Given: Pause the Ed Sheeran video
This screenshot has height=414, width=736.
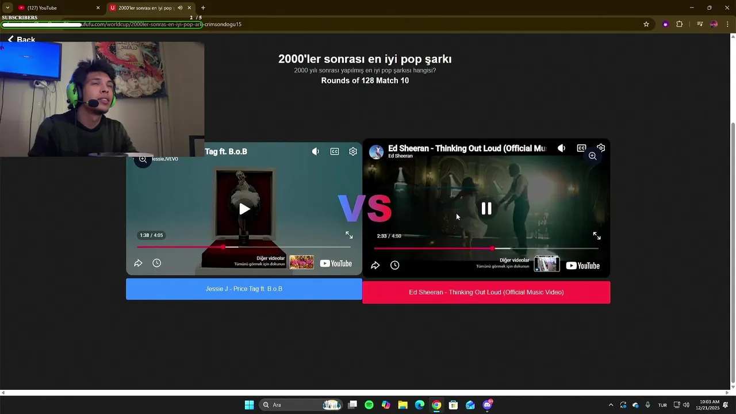Looking at the screenshot, I should pyautogui.click(x=486, y=209).
